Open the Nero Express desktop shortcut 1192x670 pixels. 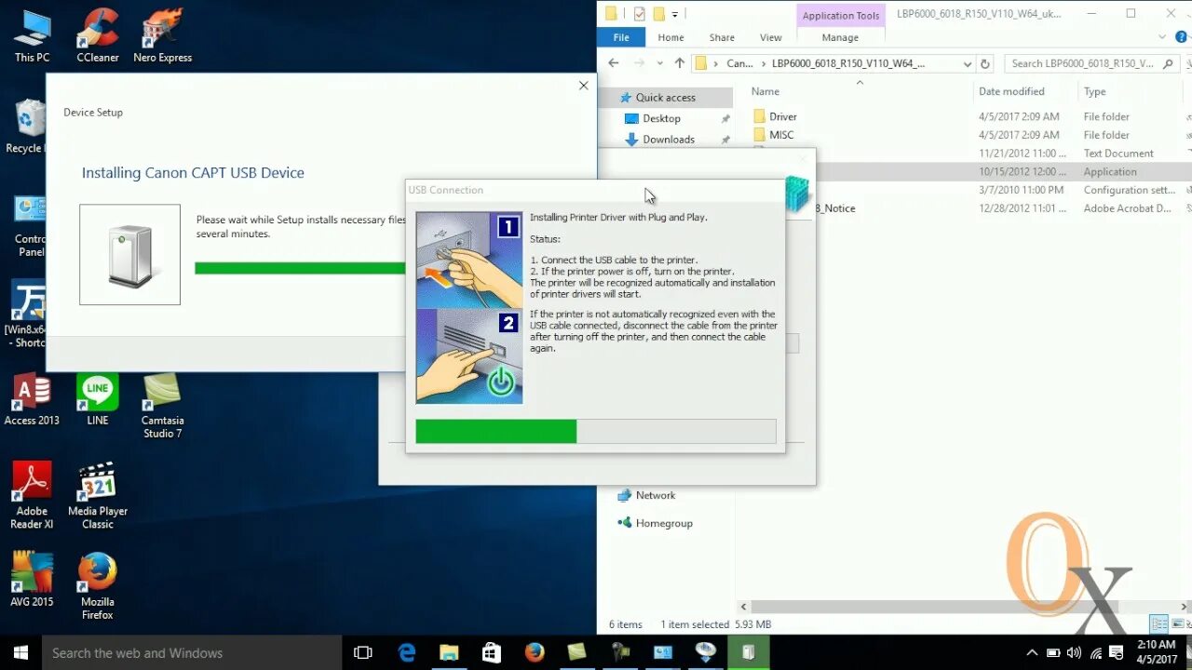(x=162, y=37)
